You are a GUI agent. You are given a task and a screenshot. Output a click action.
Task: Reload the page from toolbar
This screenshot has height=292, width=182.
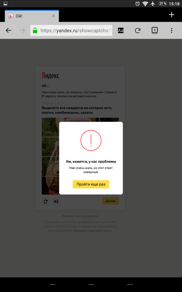tap(138, 30)
